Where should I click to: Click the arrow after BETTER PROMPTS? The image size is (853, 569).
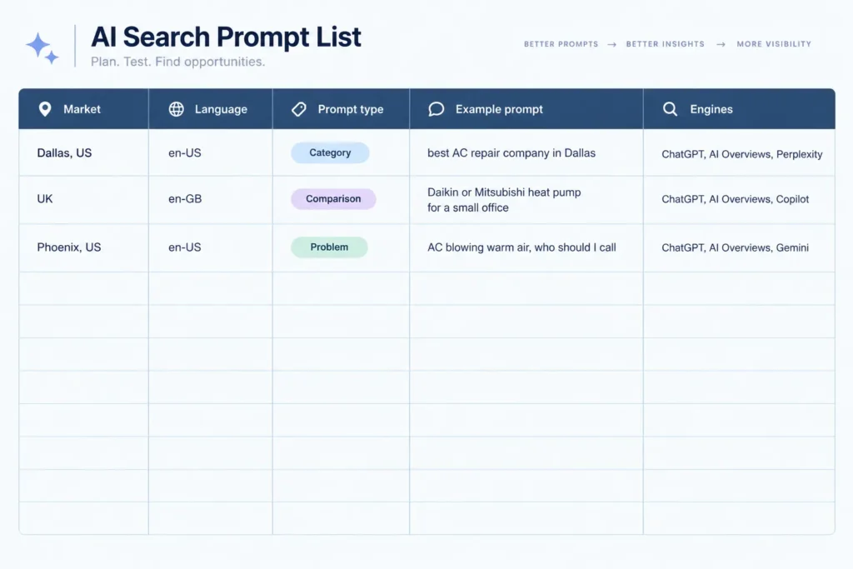click(x=612, y=44)
